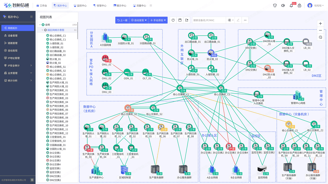Click the lock screen icon
This screenshot has height=184, width=328.
[299, 5]
